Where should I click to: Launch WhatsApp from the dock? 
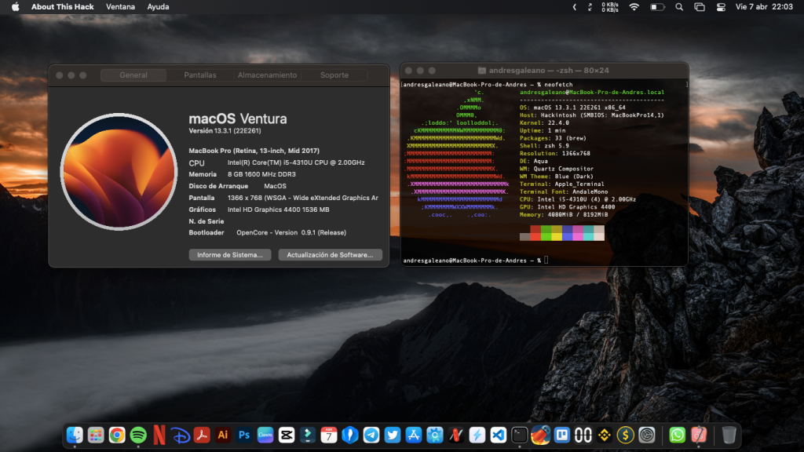(x=677, y=435)
